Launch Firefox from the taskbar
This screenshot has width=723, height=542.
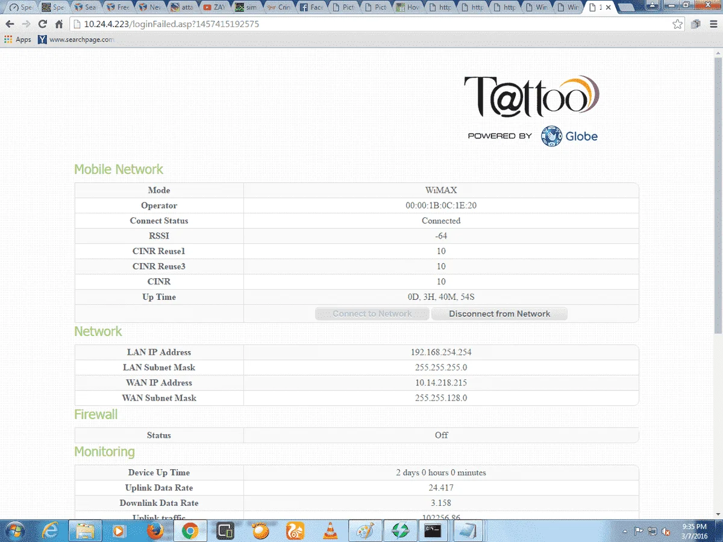[155, 531]
